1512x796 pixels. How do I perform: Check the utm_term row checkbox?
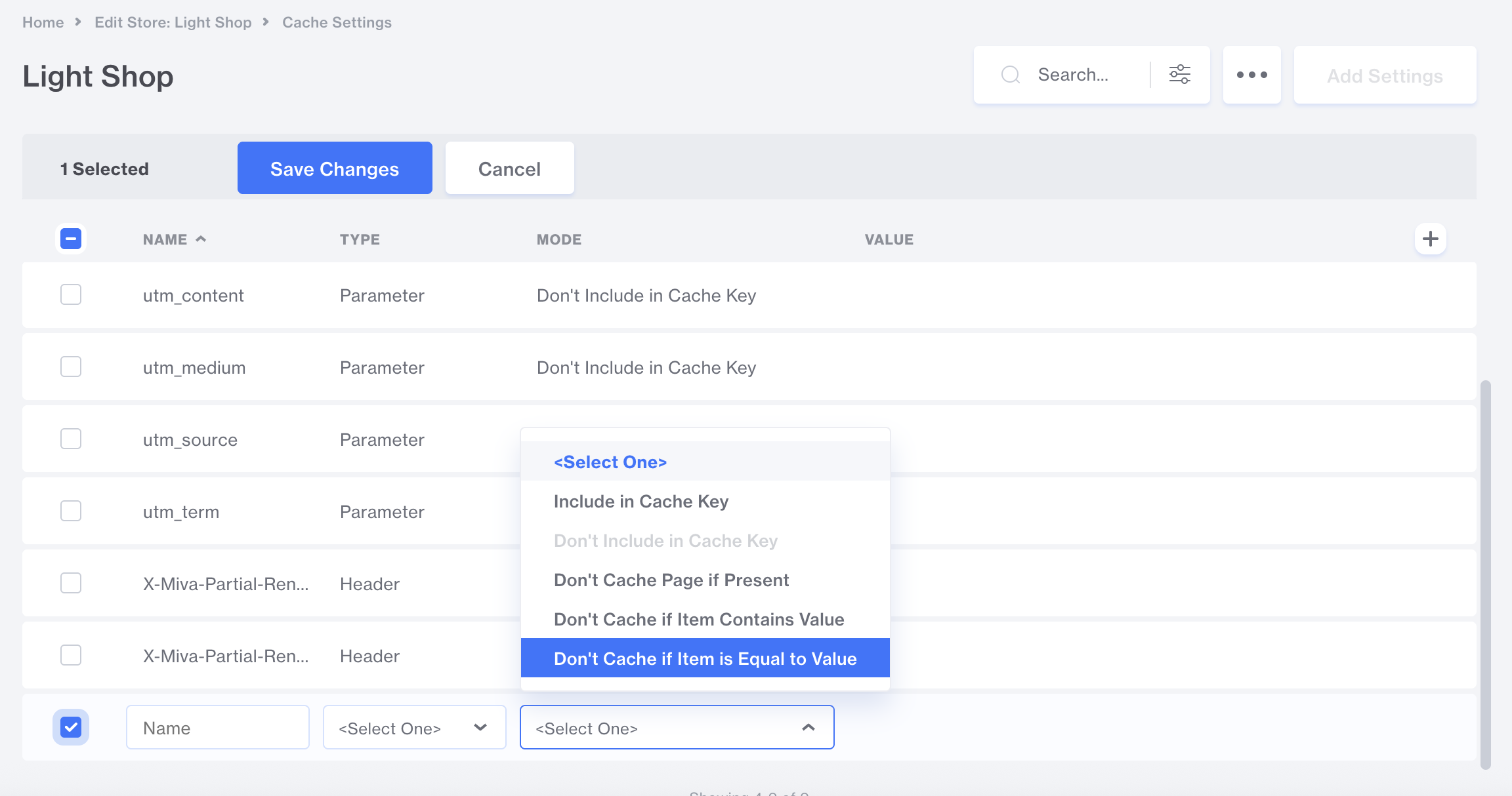click(x=71, y=511)
